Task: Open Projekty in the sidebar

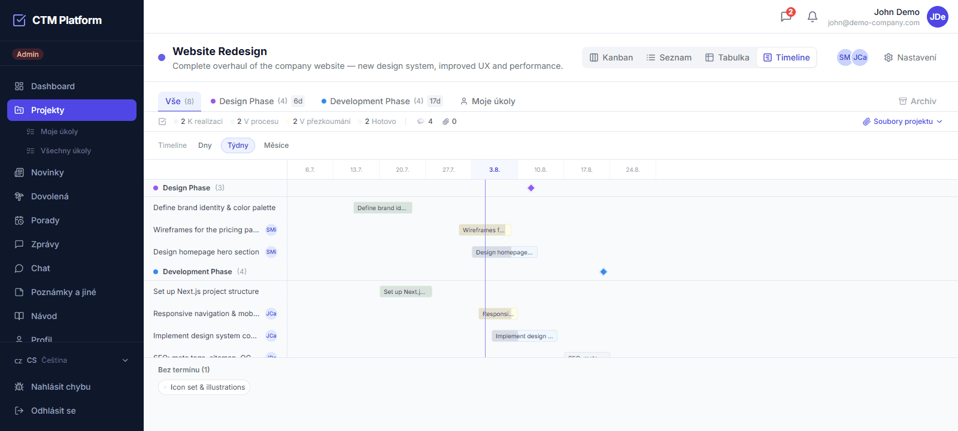Action: tap(72, 110)
